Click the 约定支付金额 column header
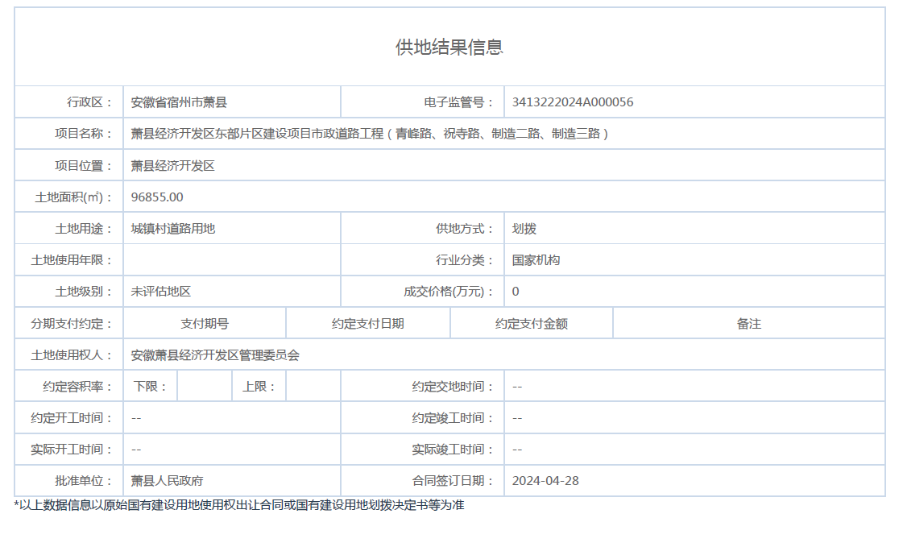903x547 pixels. pos(532,324)
